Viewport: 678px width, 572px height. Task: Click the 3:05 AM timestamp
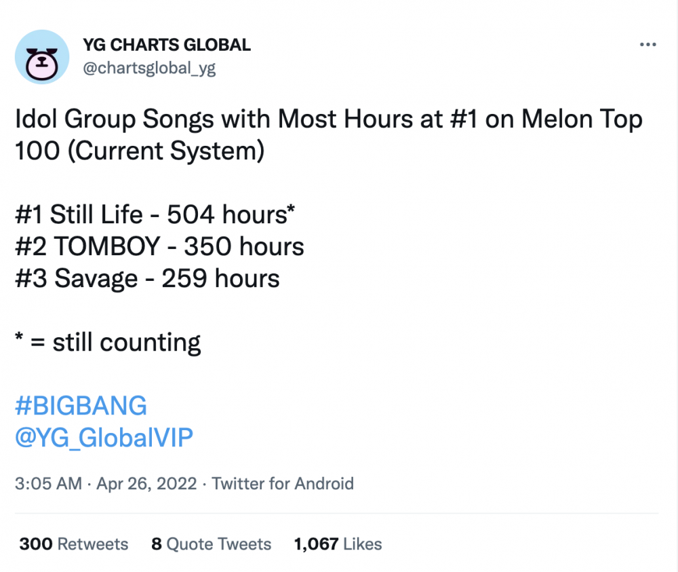(x=48, y=483)
